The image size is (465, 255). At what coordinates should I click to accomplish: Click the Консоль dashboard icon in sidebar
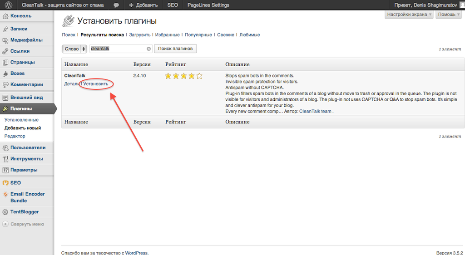coord(5,16)
